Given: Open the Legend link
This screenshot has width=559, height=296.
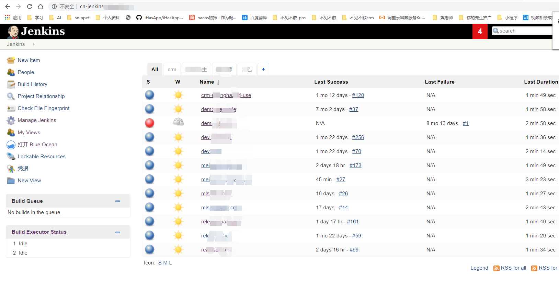Looking at the screenshot, I should pyautogui.click(x=479, y=268).
